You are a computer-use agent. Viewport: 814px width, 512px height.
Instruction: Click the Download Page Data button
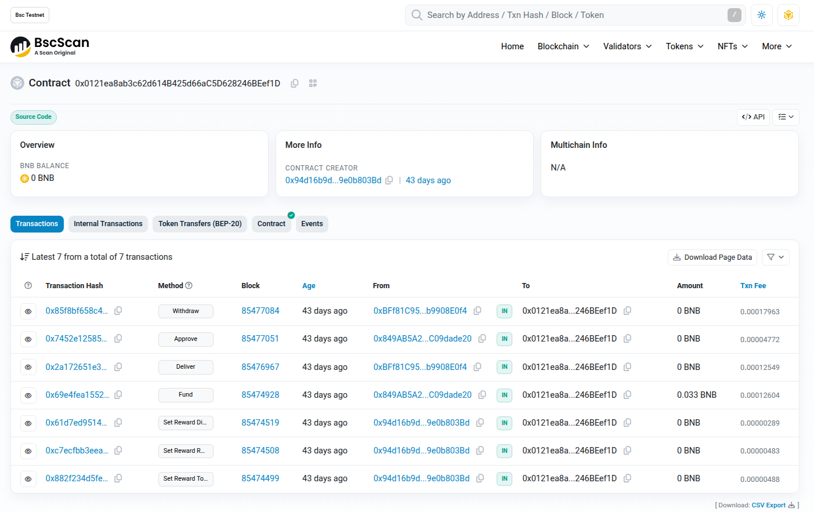[712, 257]
